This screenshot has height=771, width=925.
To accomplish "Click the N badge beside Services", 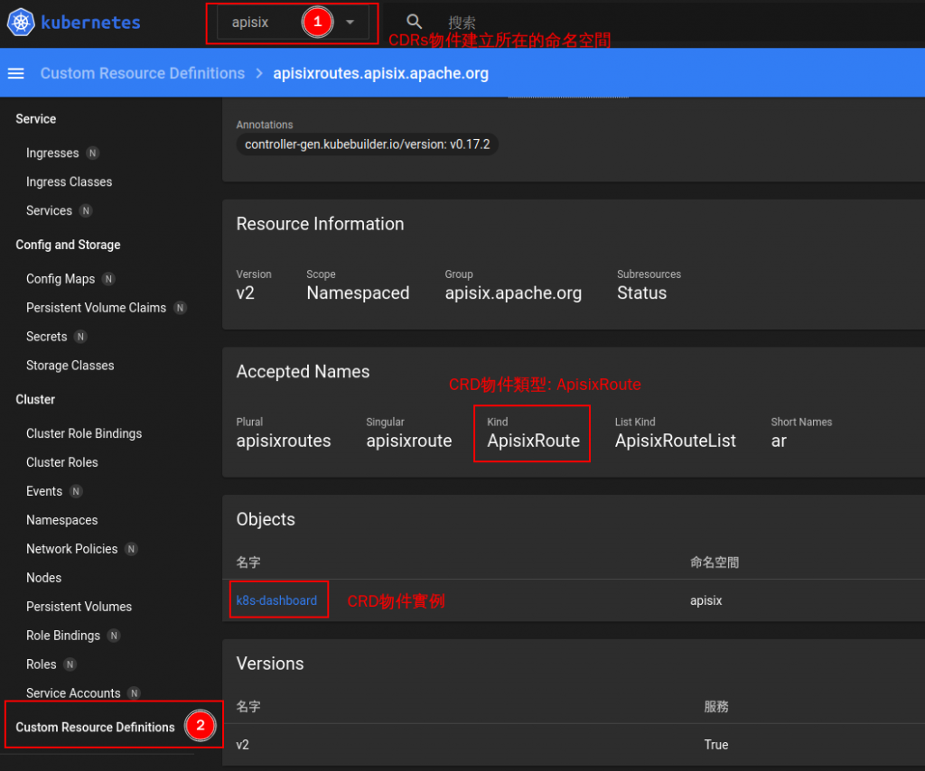I will (x=86, y=210).
